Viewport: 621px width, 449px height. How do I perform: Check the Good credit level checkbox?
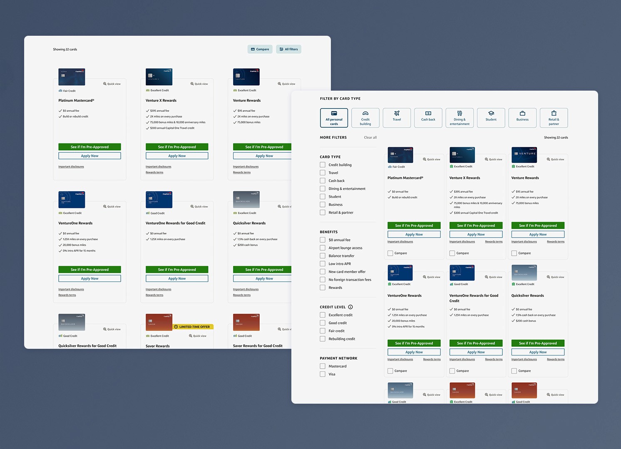point(323,323)
